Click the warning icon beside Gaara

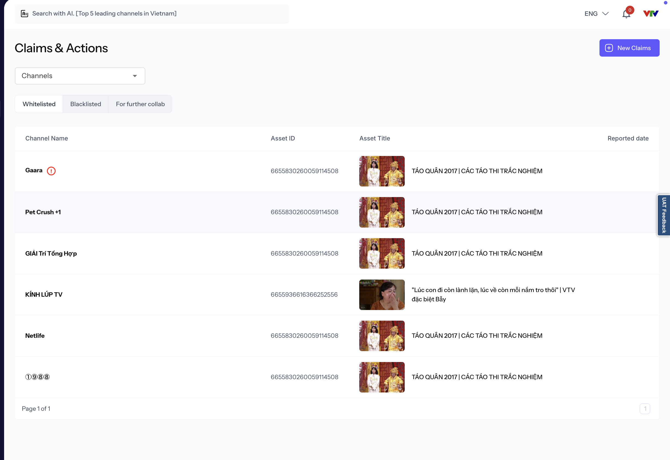tap(51, 171)
